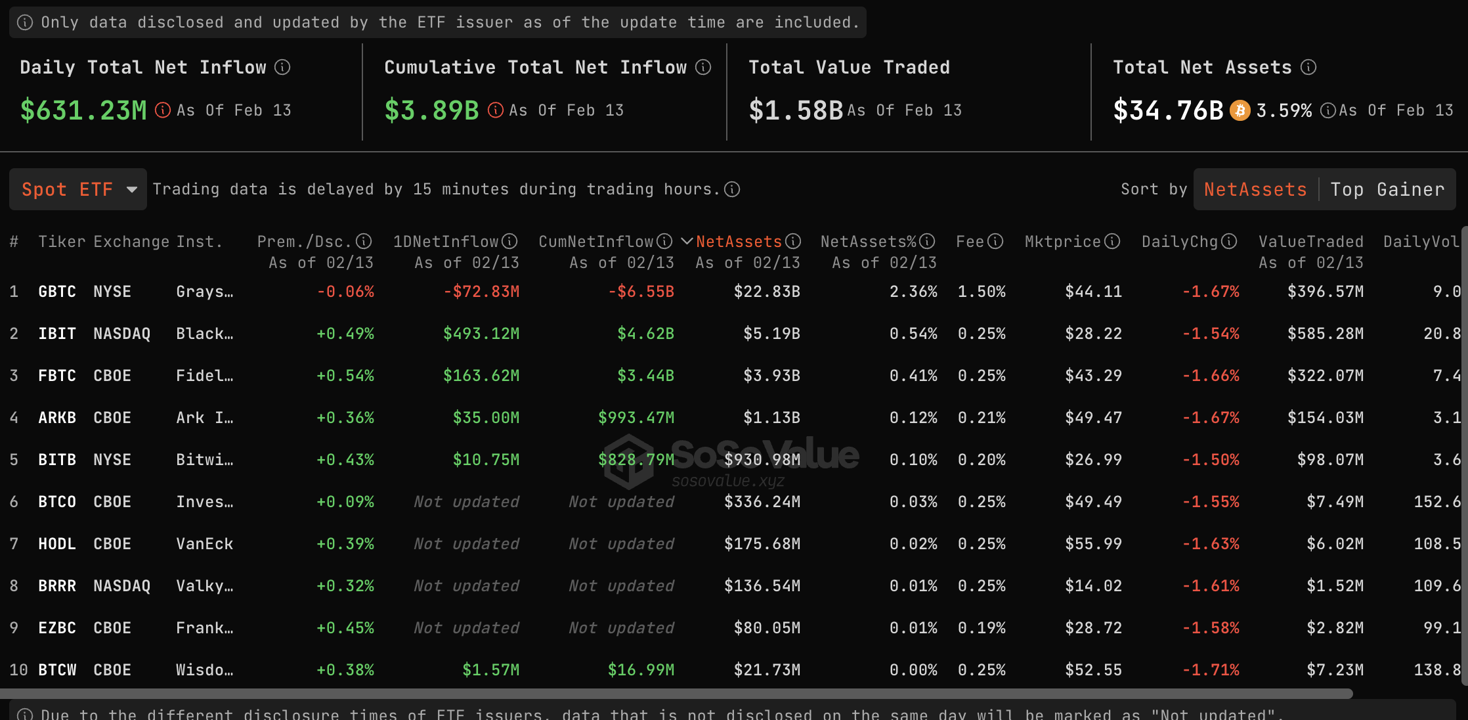Click EZBC's $2.82M value traded

(1335, 627)
